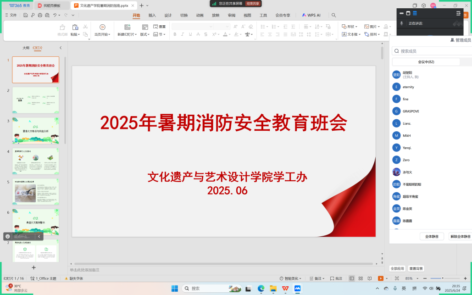Open the 节 section dropdown
Viewport: 472px width, 295px height.
160,34
